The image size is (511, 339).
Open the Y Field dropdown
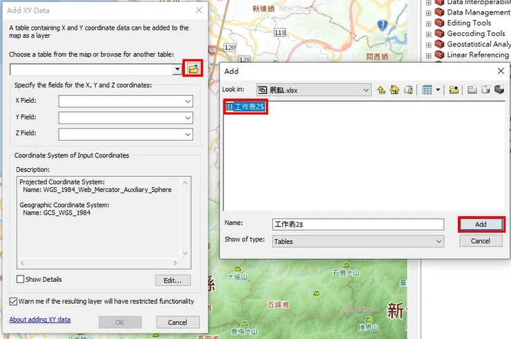coord(188,117)
